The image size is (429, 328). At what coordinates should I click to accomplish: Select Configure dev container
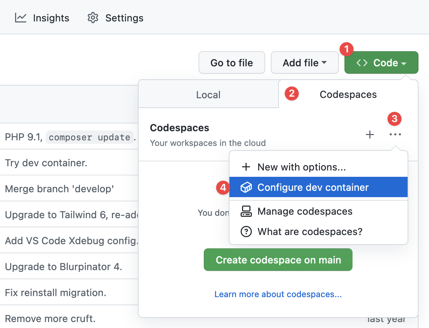[319, 187]
